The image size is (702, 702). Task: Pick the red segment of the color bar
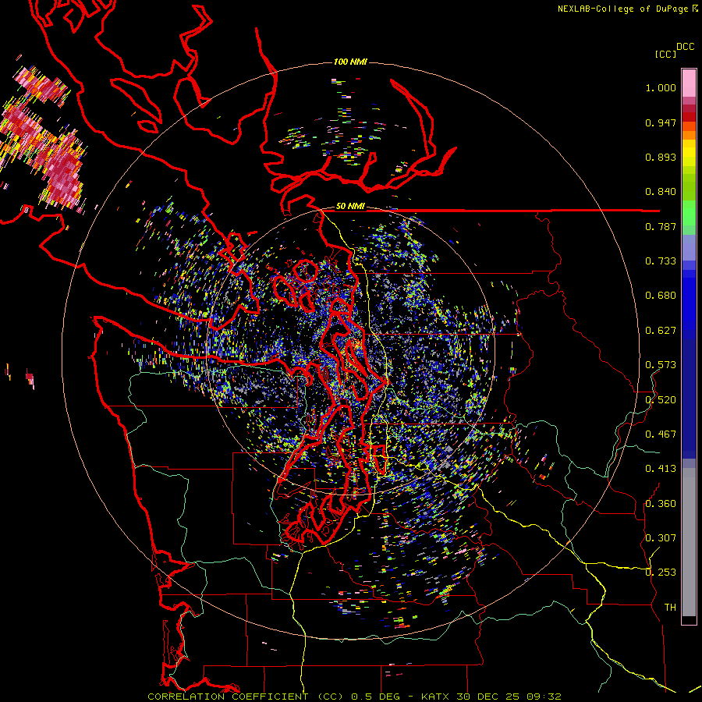[x=689, y=117]
